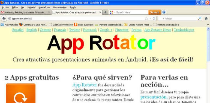The width and height of the screenshot is (210, 103).
Task: Open Galería de Web Slice bookmark
Action: point(61,25)
